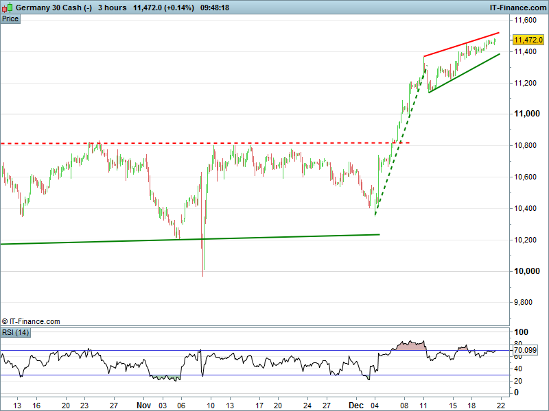Click the 11,200 price axis label
The image size is (549, 411).
525,83
